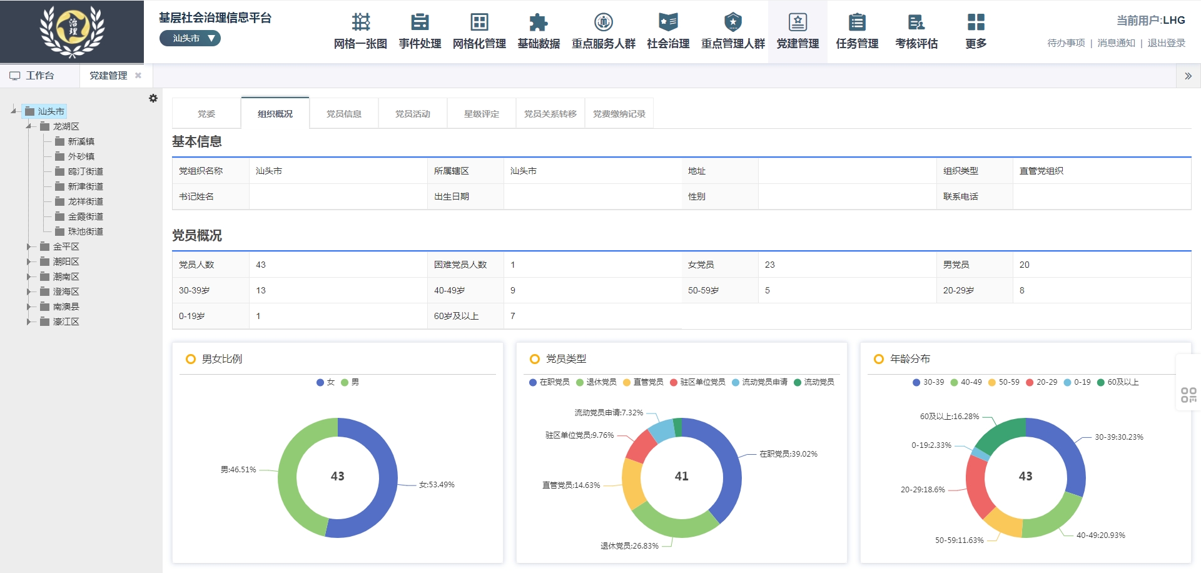Click 女:53.49% chart label
Viewport: 1201px width, 573px height.
[x=437, y=485]
